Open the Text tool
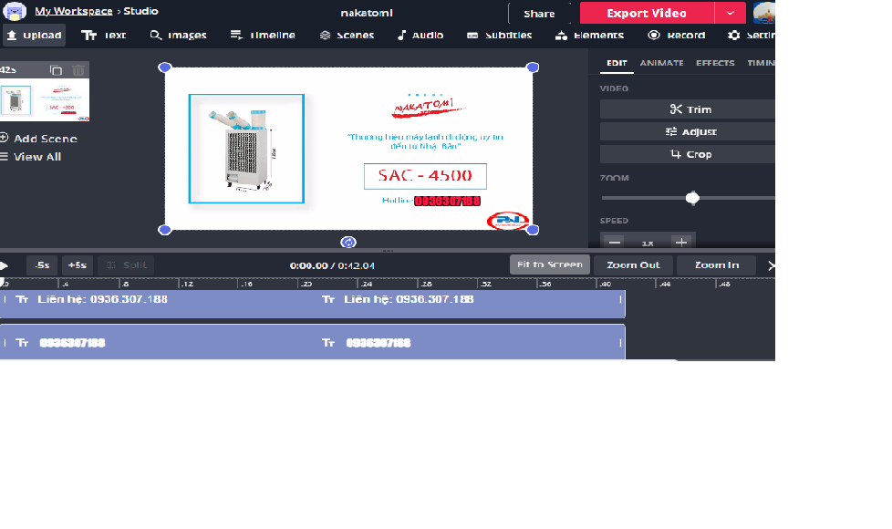This screenshot has height=529, width=892. click(104, 36)
